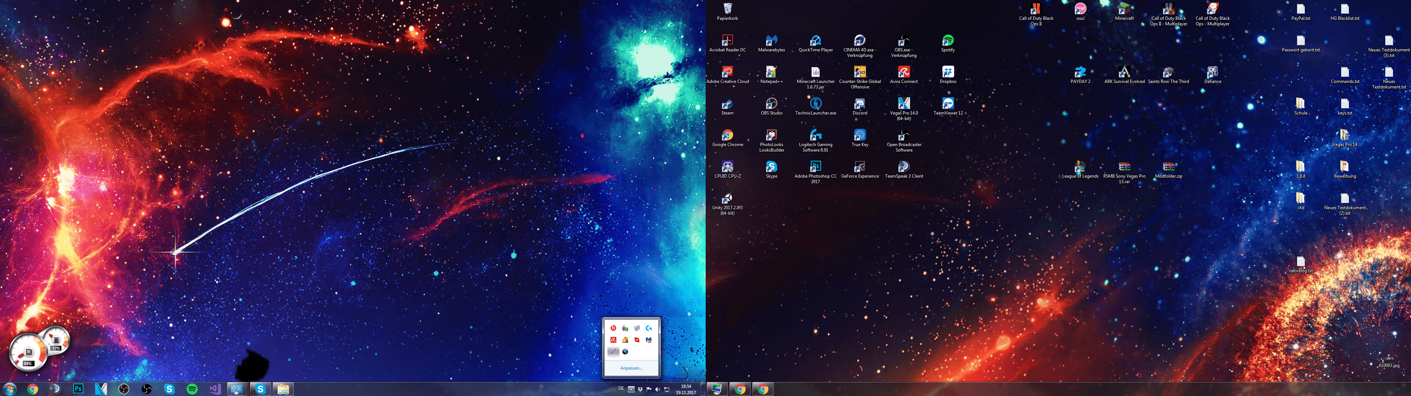Open the speaker volume control
The image size is (1411, 396).
point(657,389)
